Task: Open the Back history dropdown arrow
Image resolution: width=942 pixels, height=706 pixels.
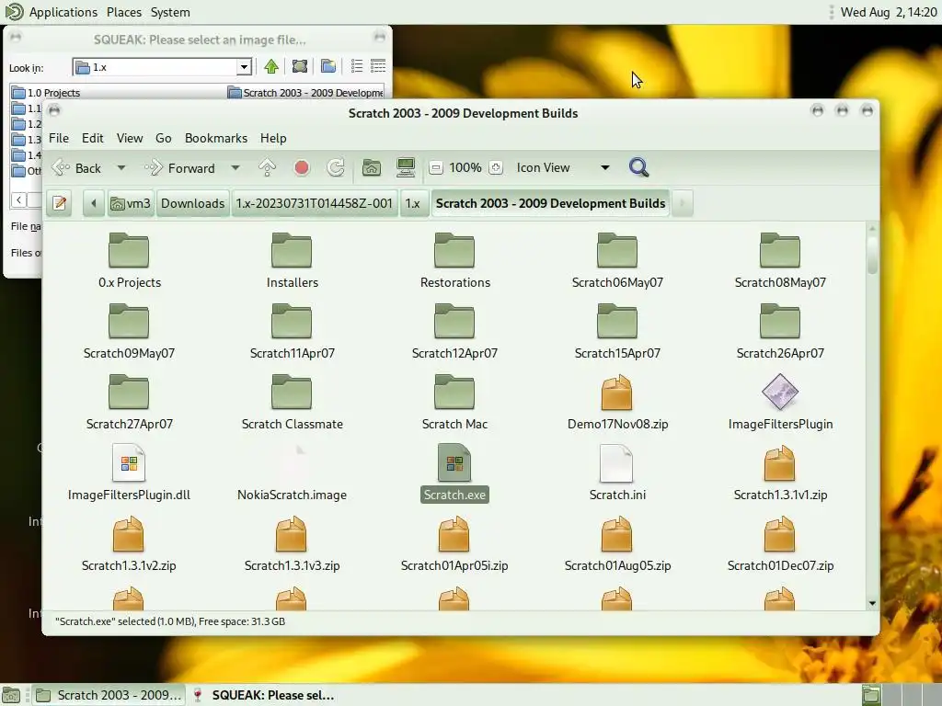Action: coord(121,168)
